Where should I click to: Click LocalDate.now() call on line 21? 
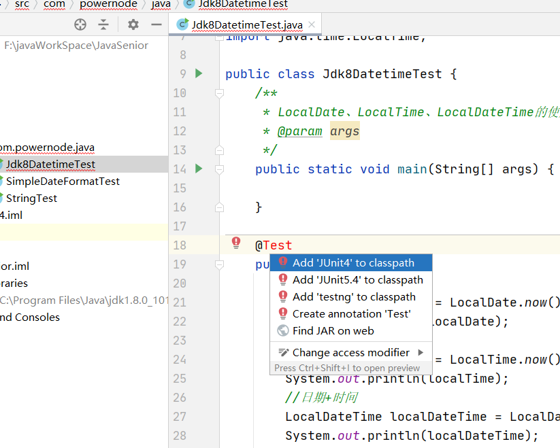pyautogui.click(x=505, y=303)
